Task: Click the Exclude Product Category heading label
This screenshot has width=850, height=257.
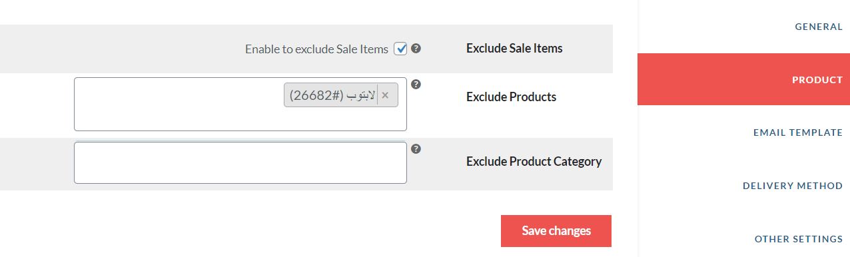Action: tap(534, 161)
